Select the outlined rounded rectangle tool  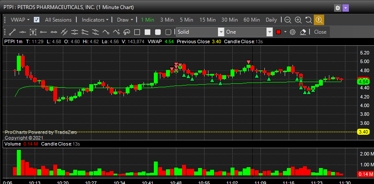tap(169, 32)
